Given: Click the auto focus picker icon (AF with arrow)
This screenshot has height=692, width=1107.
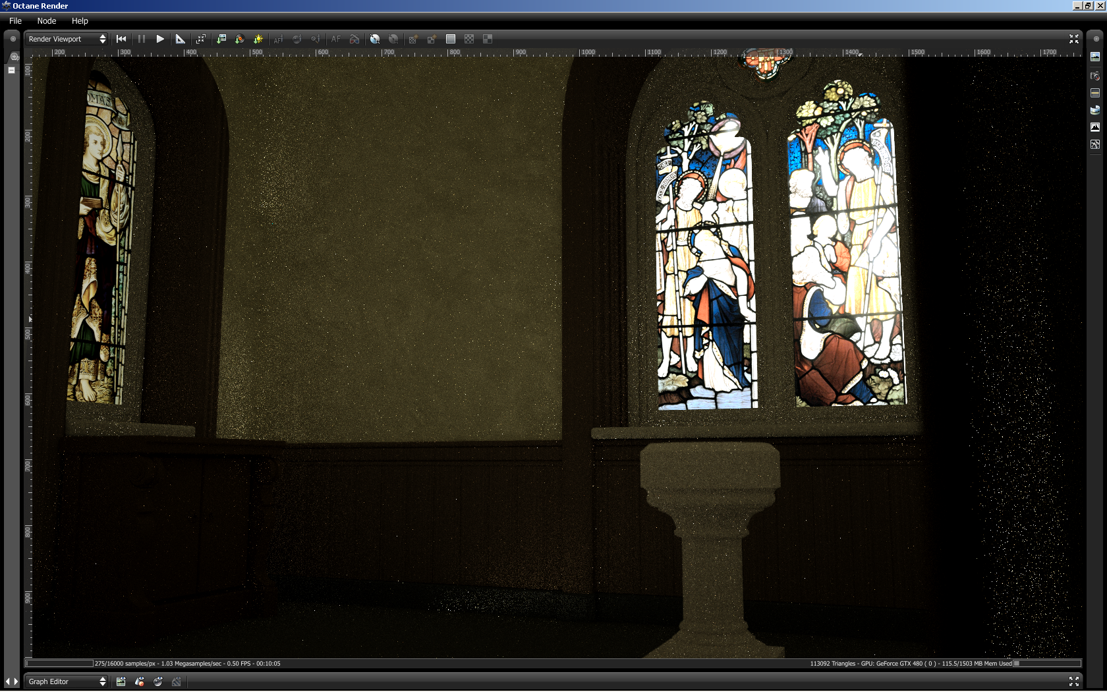Looking at the screenshot, I should click(x=279, y=39).
